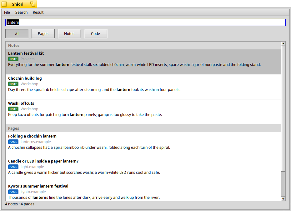The image size is (291, 211).
Task: Select the All filter button
Action: tap(17, 34)
